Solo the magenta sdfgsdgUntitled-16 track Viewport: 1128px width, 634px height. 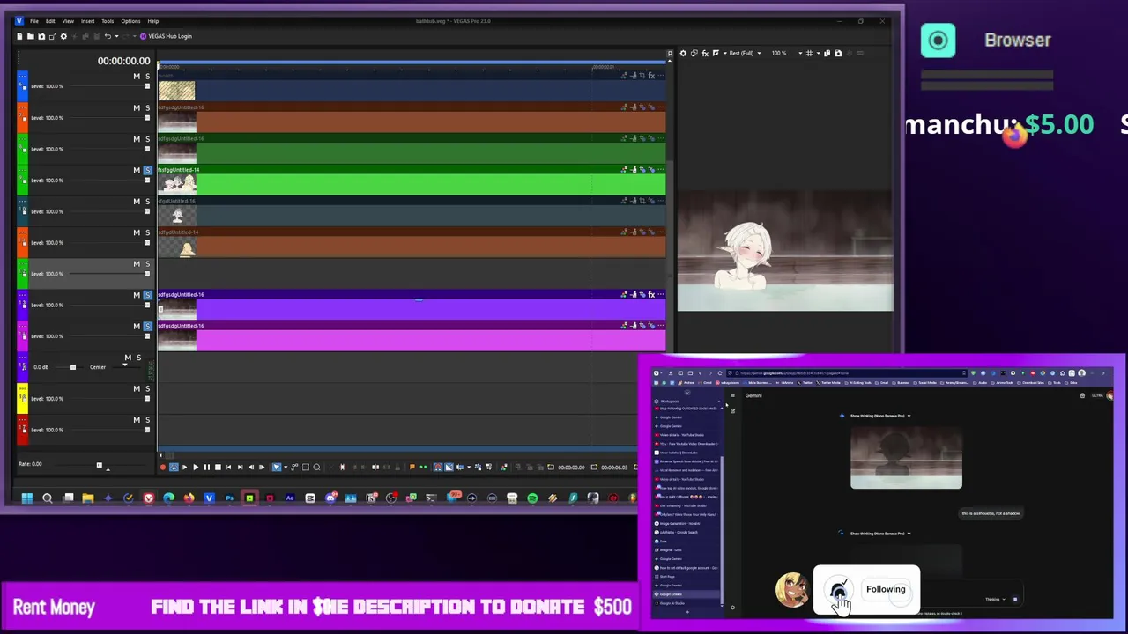[147, 326]
